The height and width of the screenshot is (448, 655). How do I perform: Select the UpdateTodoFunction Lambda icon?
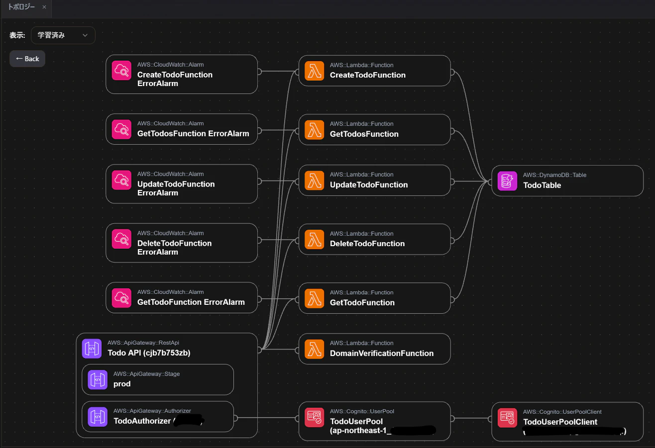(314, 180)
